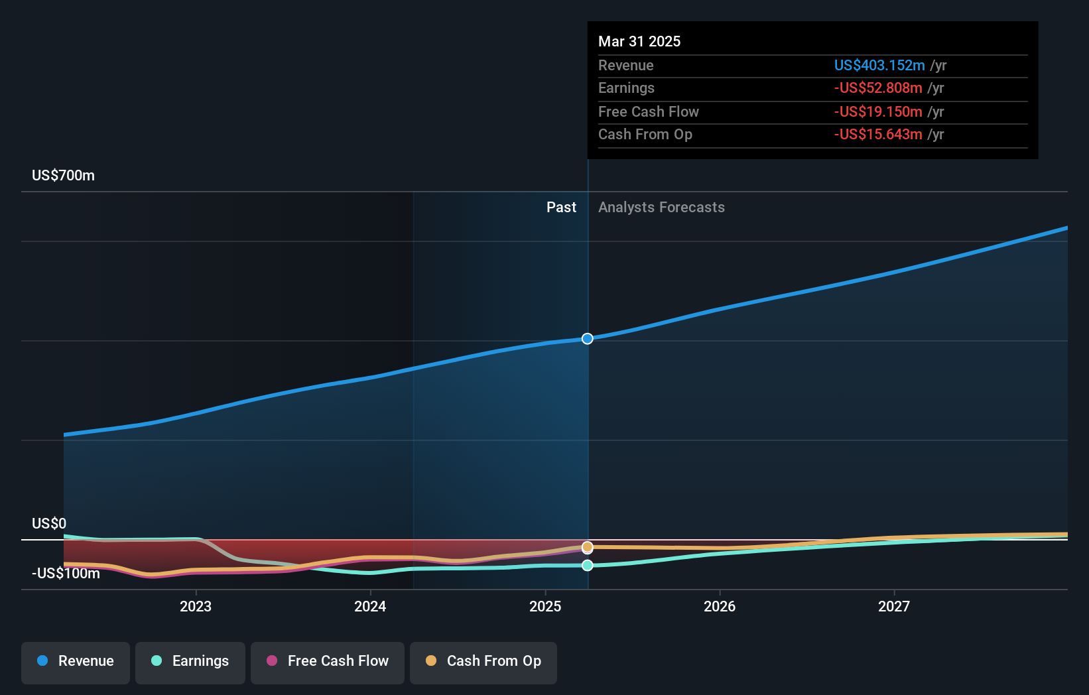Select the Revenue data point marker
This screenshot has height=695, width=1089.
[x=588, y=339]
